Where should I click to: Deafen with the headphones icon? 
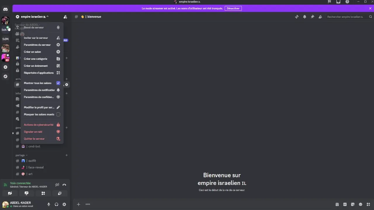[x=56, y=204]
